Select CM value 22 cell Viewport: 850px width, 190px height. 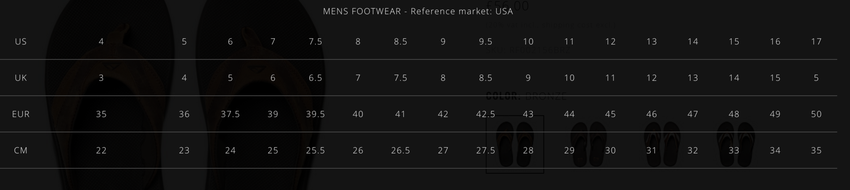tap(101, 151)
